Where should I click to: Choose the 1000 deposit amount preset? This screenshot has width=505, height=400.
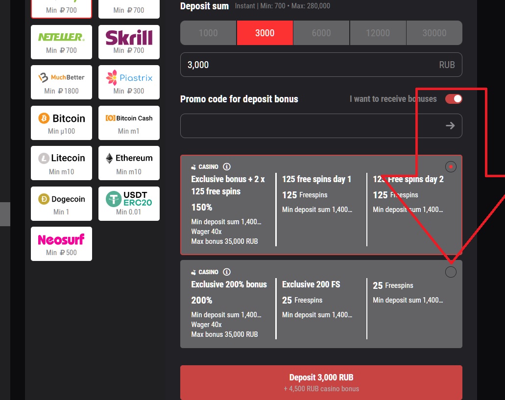click(208, 33)
